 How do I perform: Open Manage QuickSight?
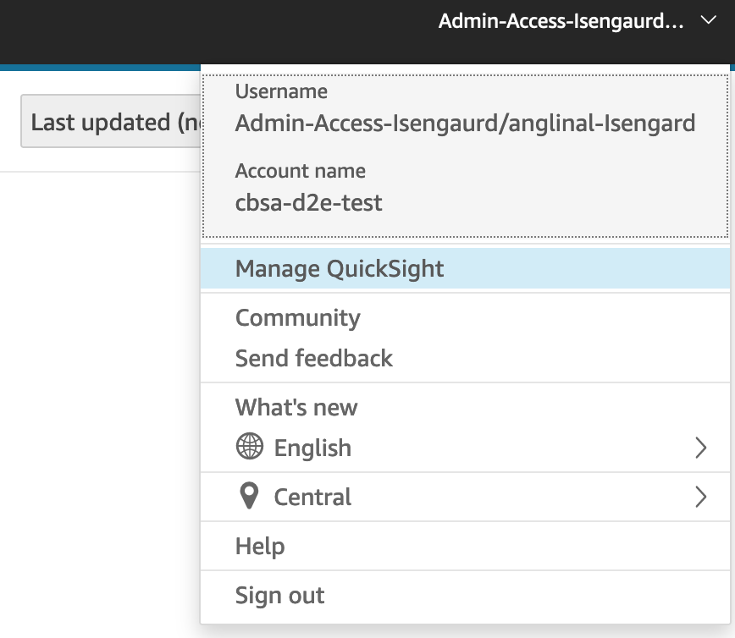coord(340,269)
